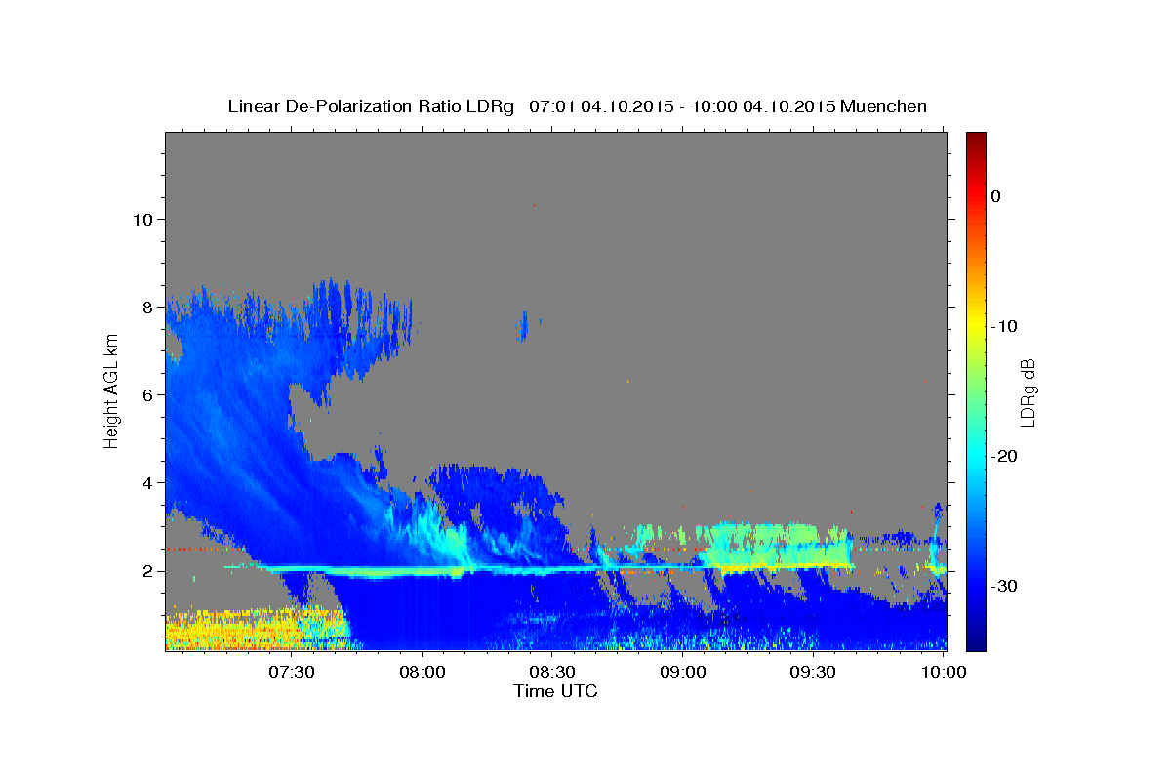Click the height tick label 6
The image size is (1171, 781).
(x=149, y=394)
